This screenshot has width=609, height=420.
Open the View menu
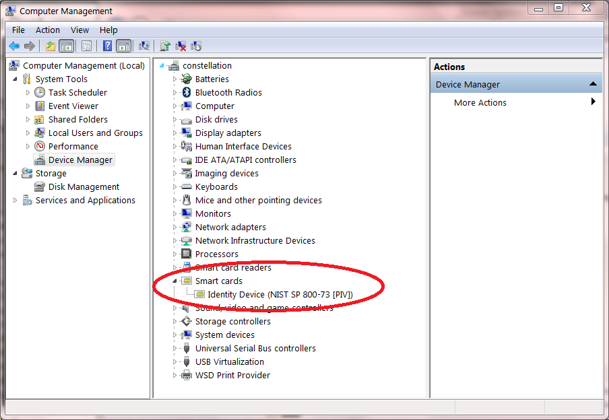pos(79,30)
